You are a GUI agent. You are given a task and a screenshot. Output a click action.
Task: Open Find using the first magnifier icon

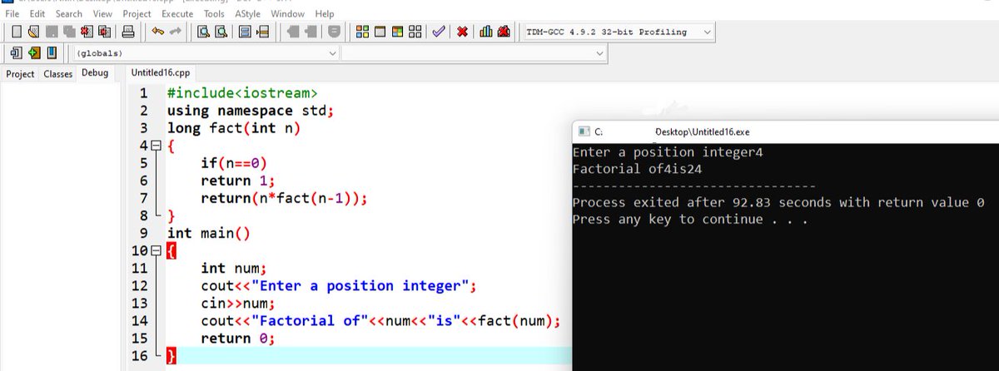pyautogui.click(x=204, y=32)
